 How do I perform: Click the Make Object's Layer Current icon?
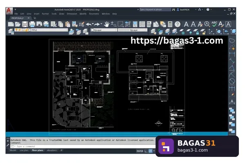pyautogui.click(x=71, y=31)
